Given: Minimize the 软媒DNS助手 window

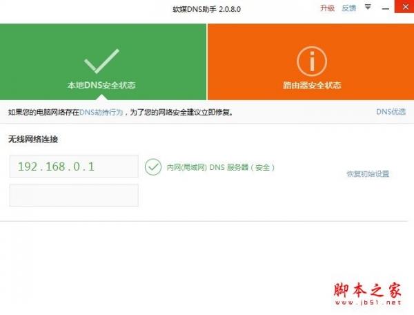Looking at the screenshot, I should click(386, 9).
